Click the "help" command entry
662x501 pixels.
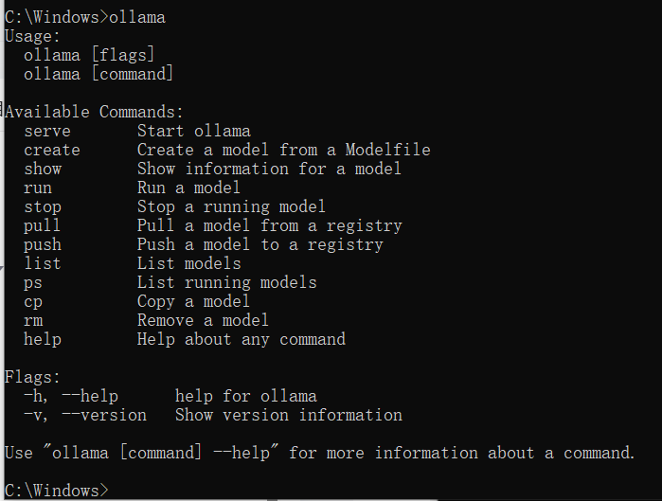[x=43, y=339]
